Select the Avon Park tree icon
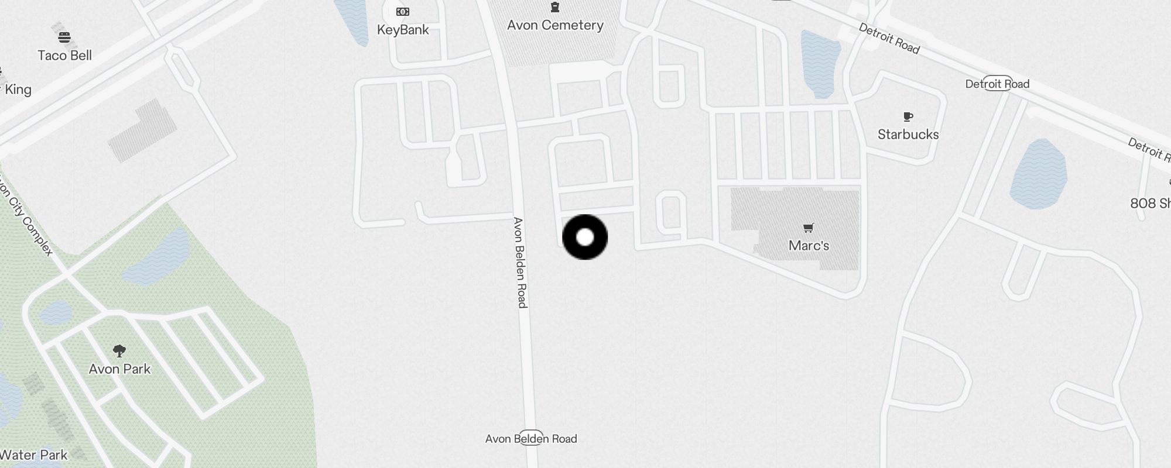The width and height of the screenshot is (1171, 468). pyautogui.click(x=119, y=351)
